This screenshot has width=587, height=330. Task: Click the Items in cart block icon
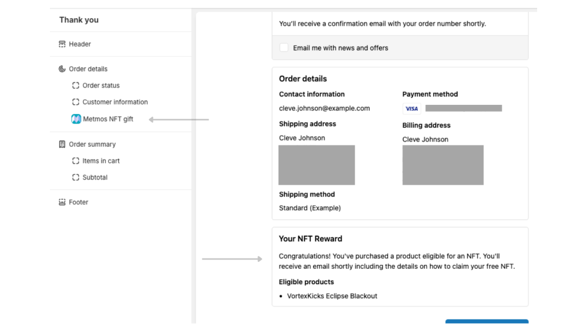click(76, 161)
